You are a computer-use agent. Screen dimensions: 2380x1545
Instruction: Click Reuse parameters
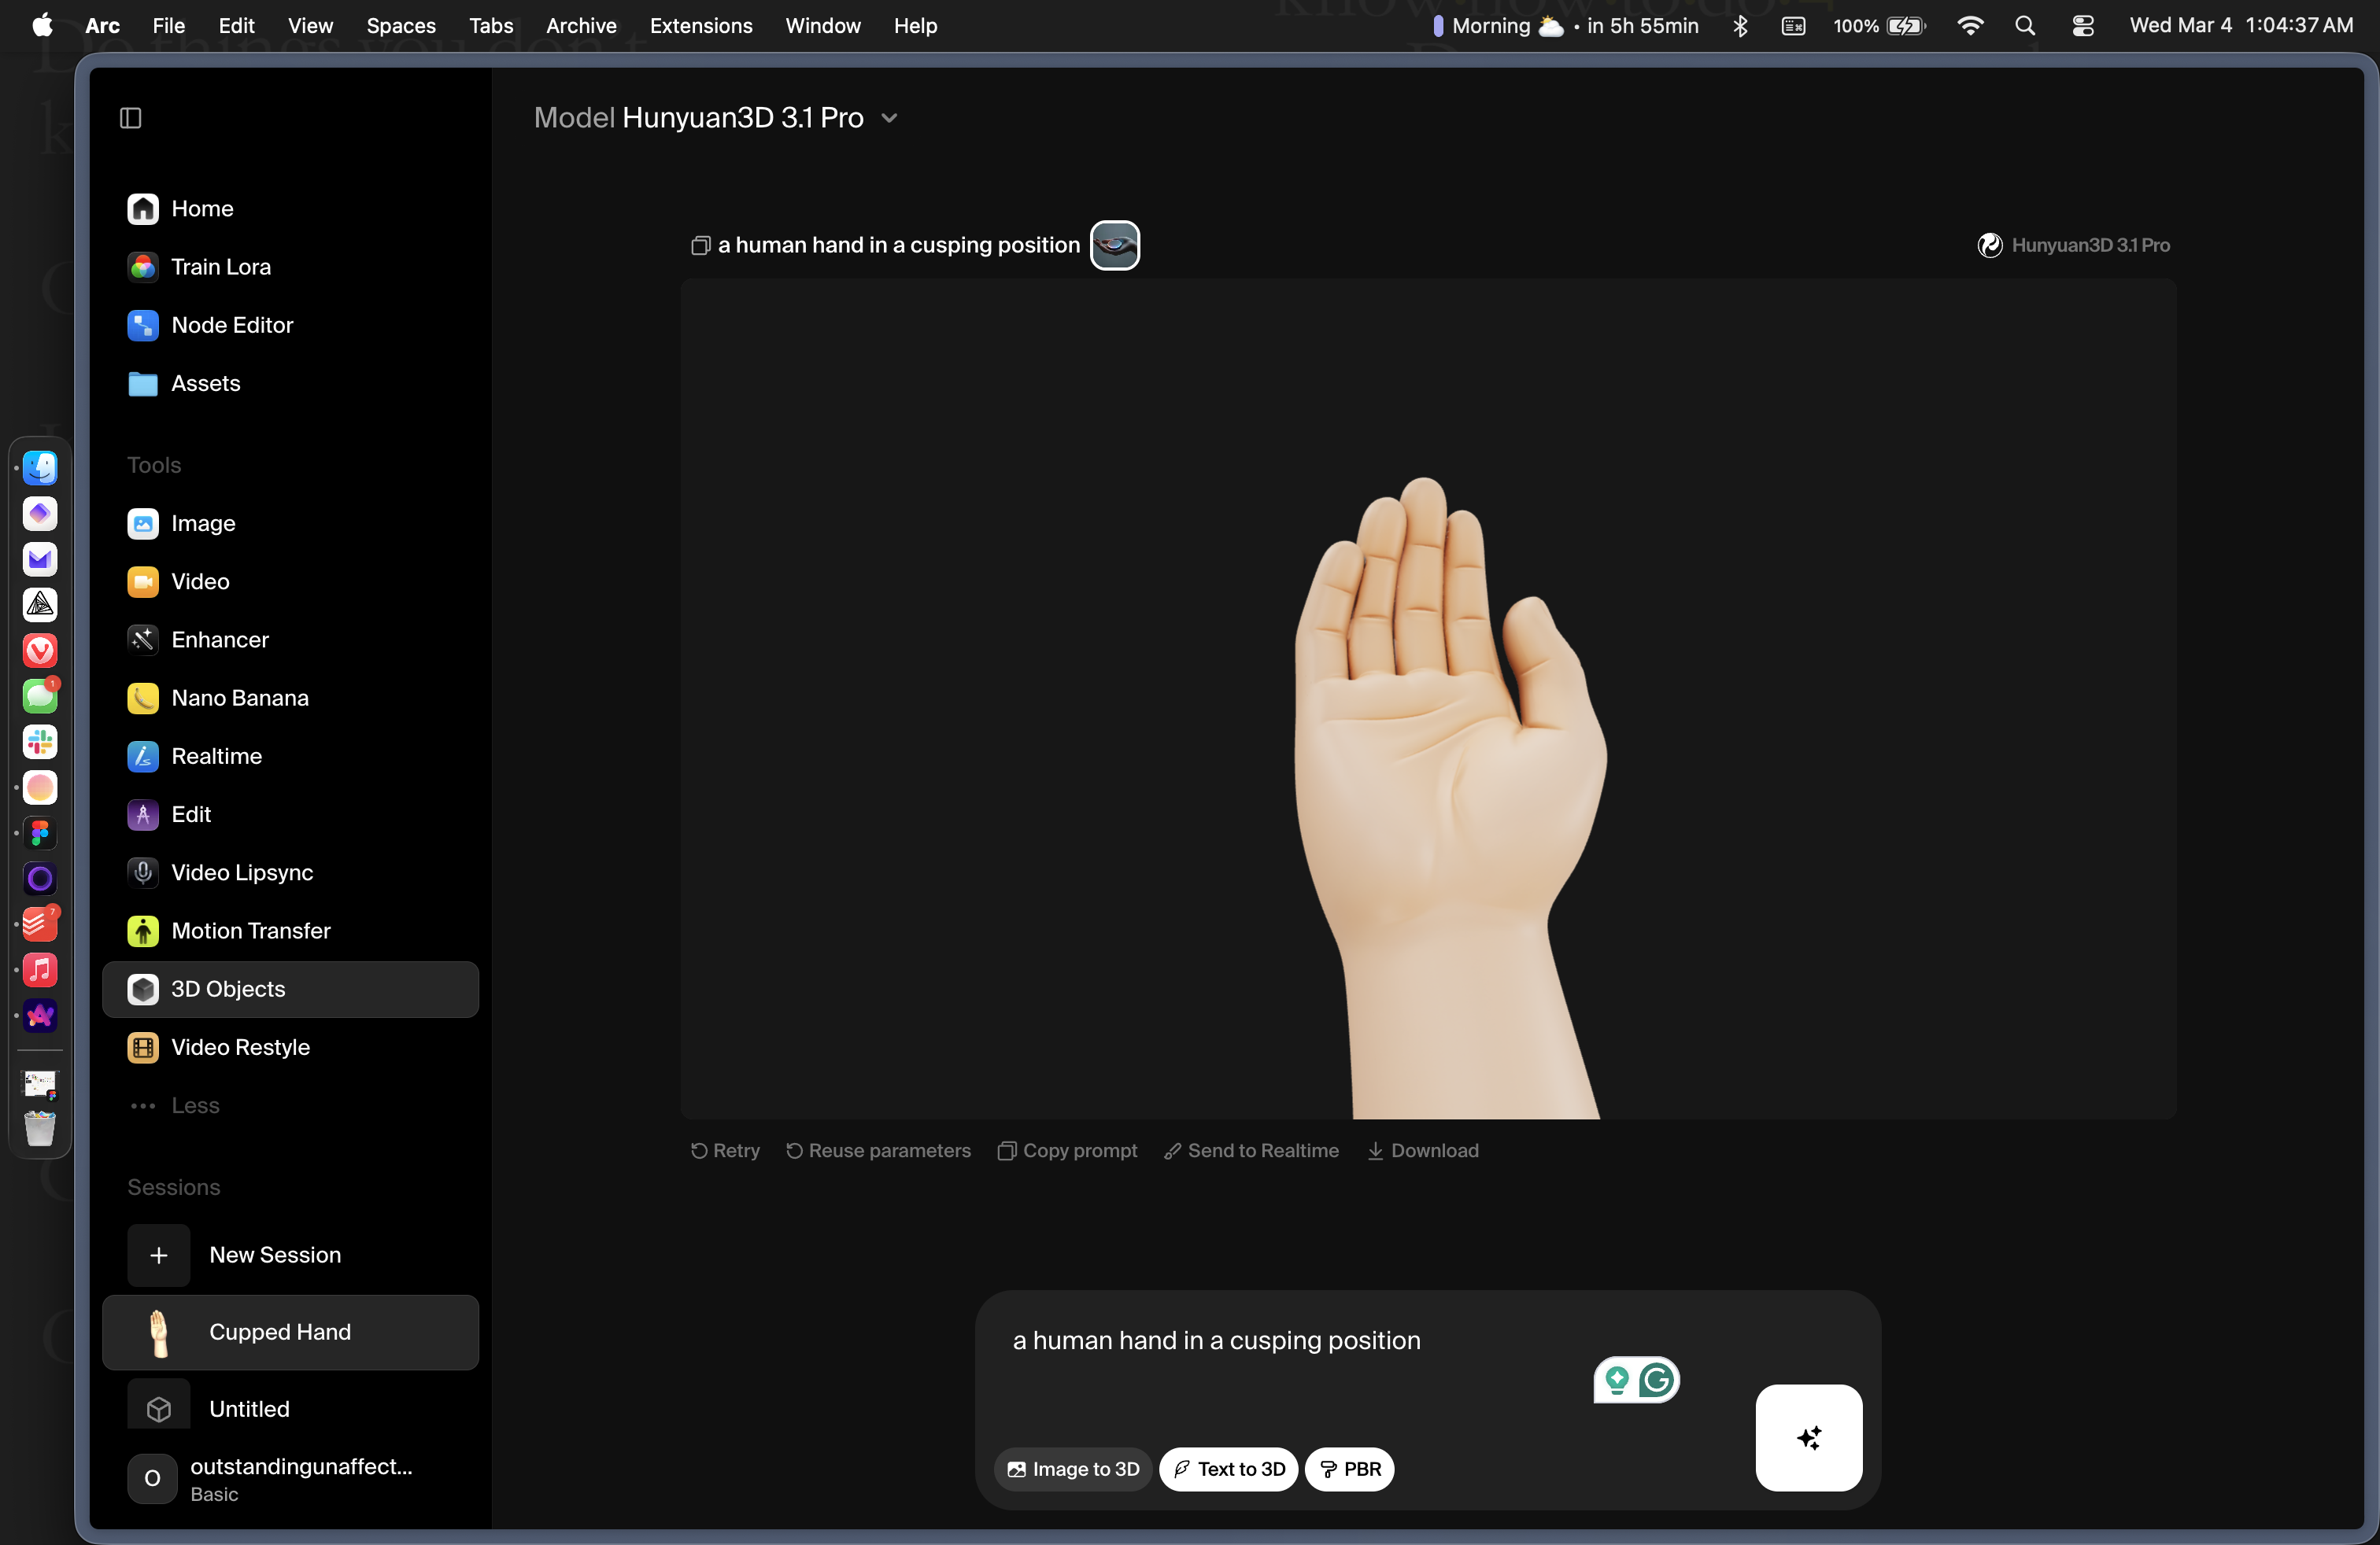point(878,1150)
